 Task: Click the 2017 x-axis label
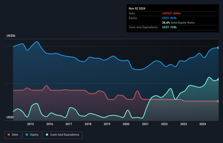click(x=69, y=124)
